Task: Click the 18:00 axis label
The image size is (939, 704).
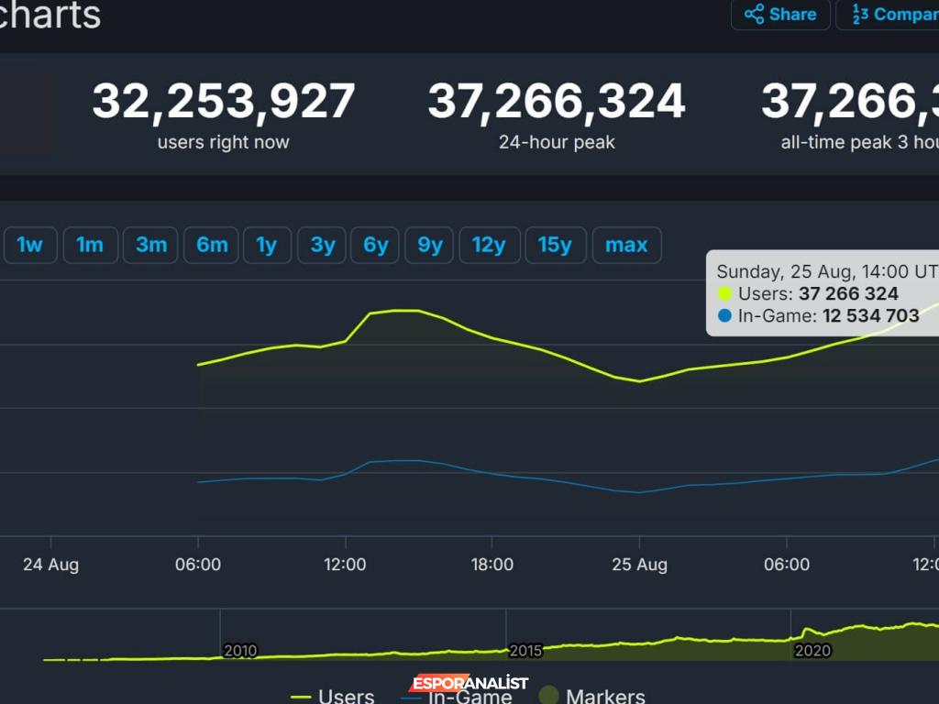Action: click(x=492, y=565)
